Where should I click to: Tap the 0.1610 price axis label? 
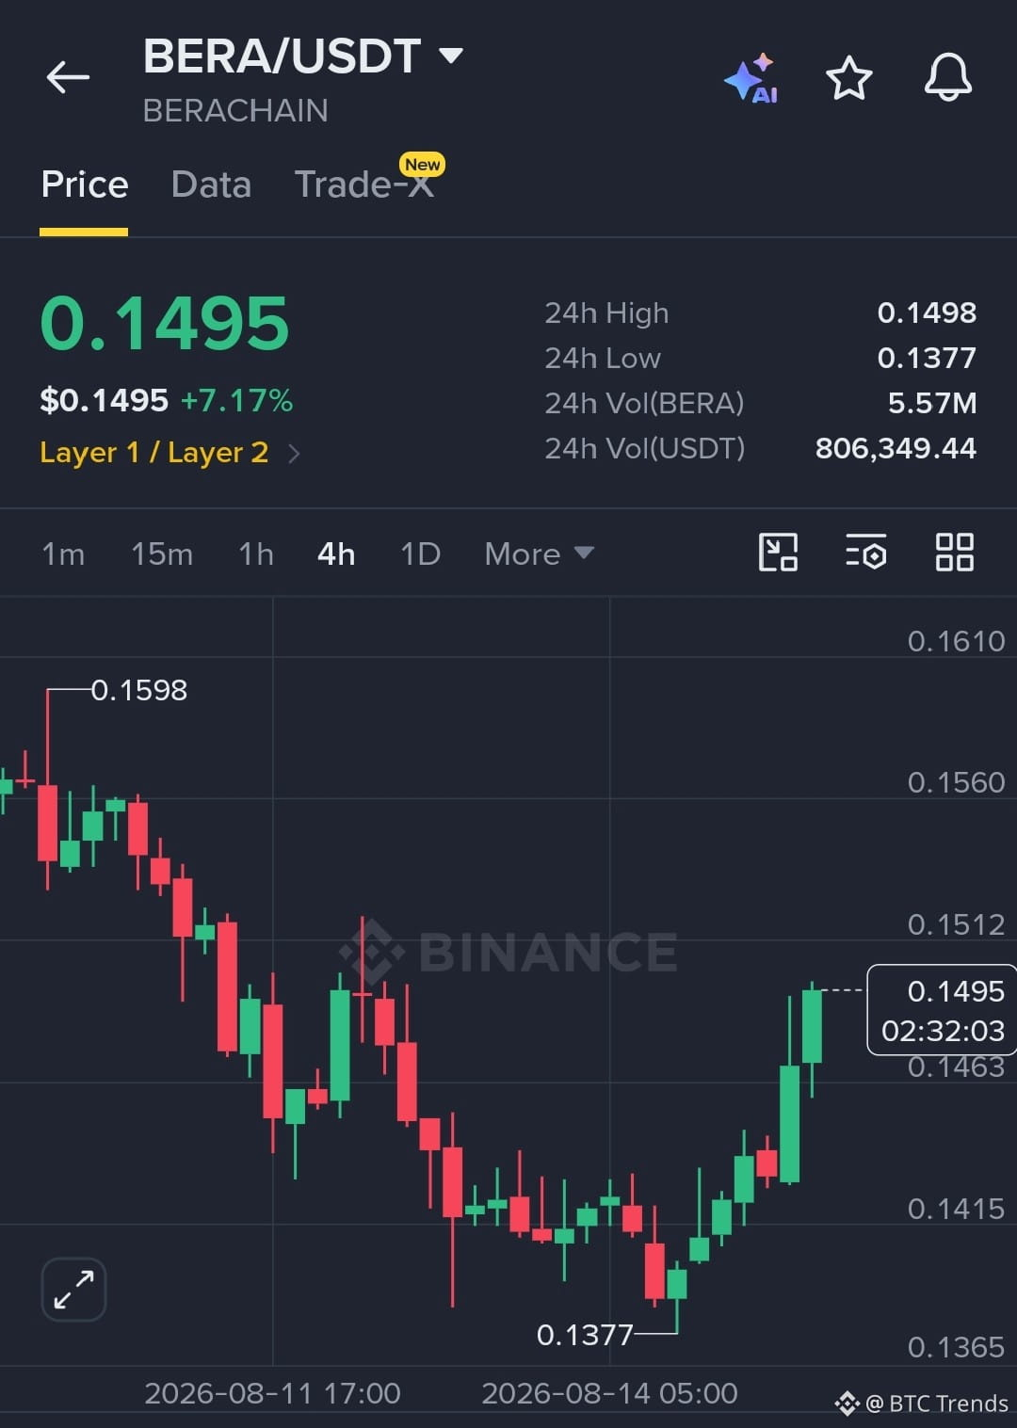956,641
